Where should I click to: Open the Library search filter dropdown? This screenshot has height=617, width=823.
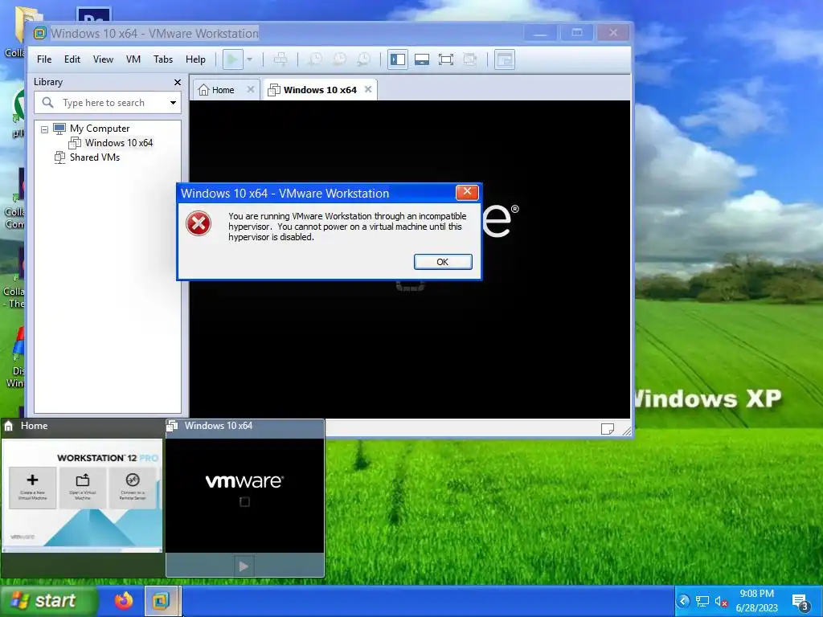(174, 103)
